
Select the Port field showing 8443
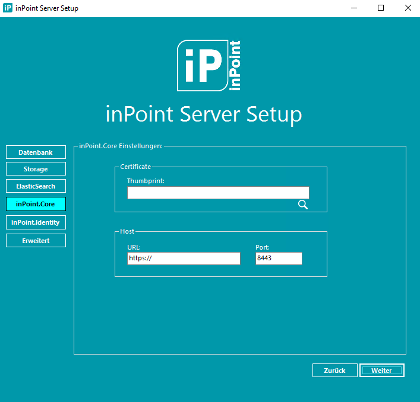click(x=279, y=259)
